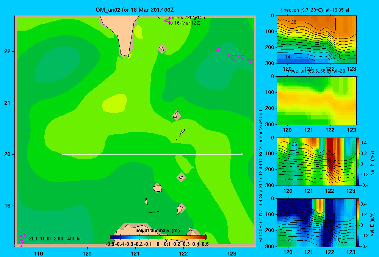The height and width of the screenshot is (257, 379).
Task: Click the northward velocity section plot
Action: 316,161
